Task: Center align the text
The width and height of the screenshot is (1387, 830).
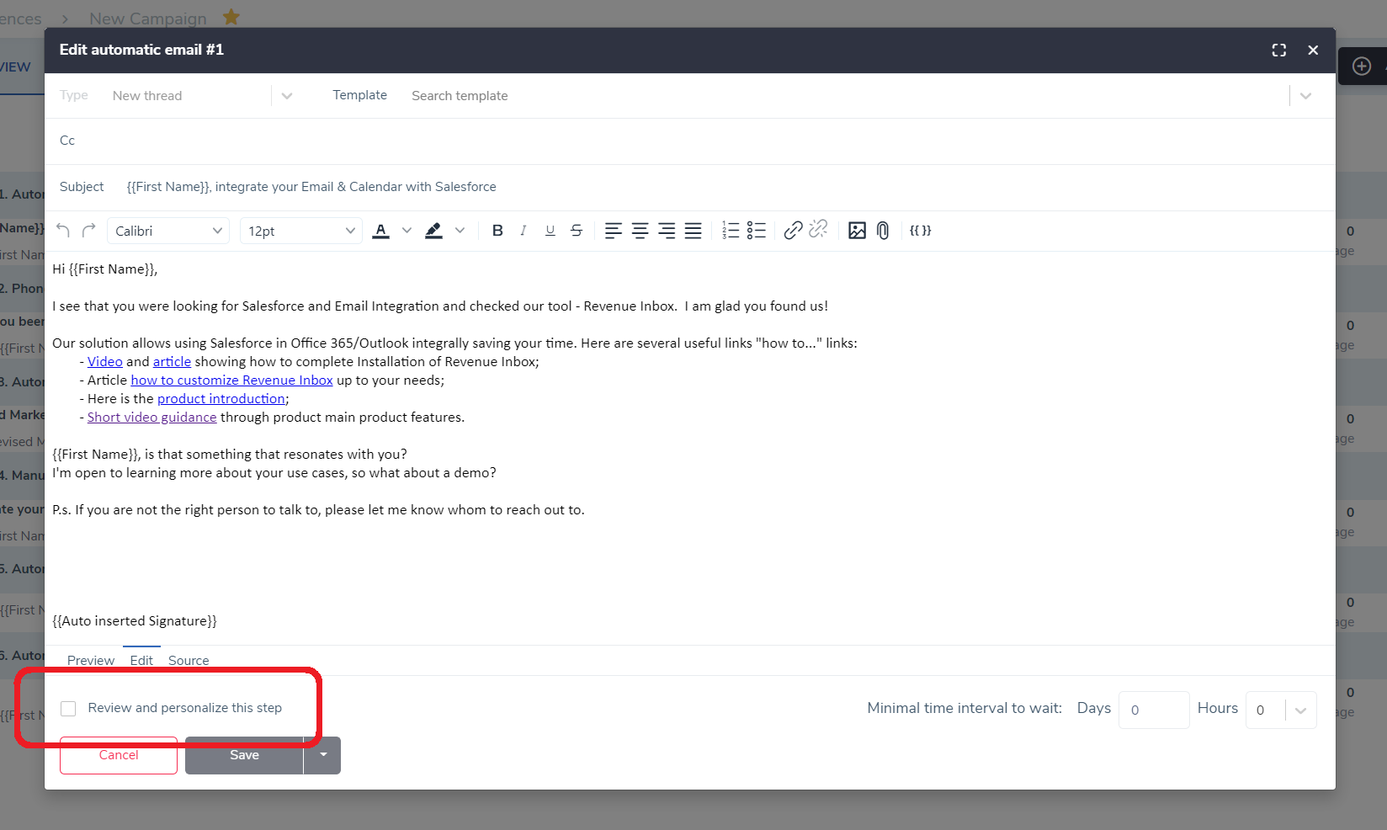Action: click(640, 231)
